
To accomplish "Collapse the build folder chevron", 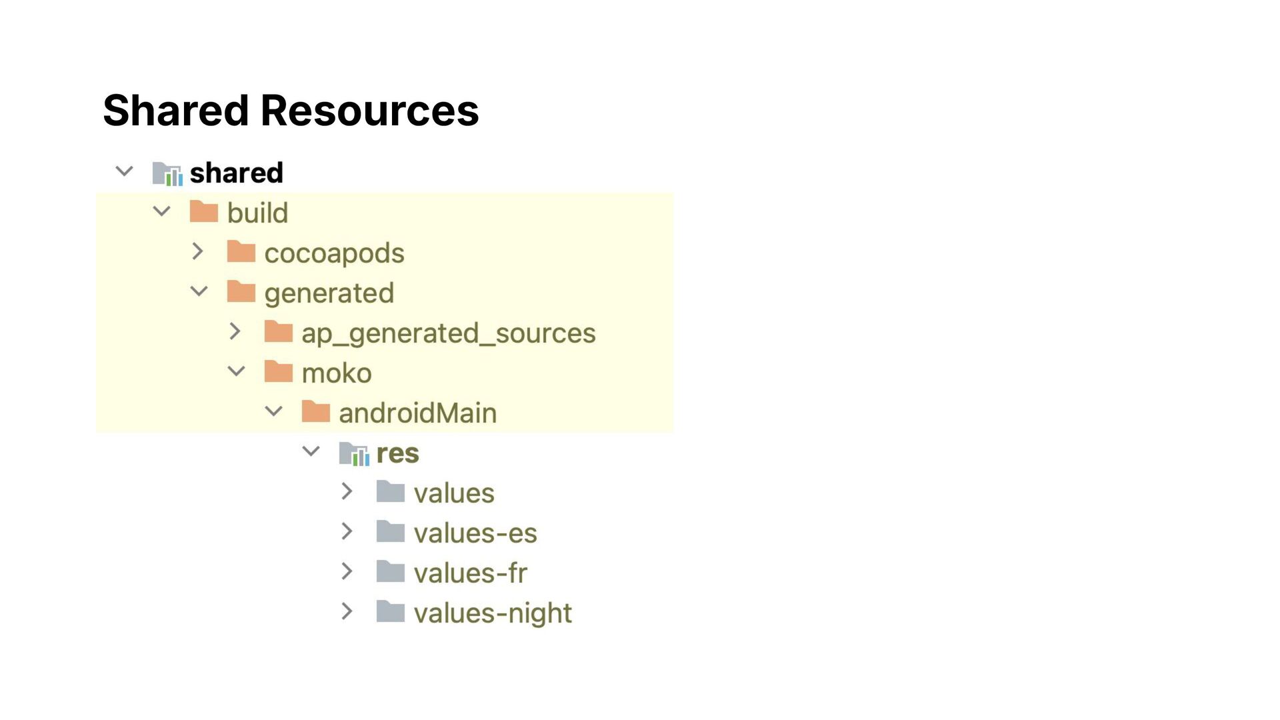I will [162, 212].
